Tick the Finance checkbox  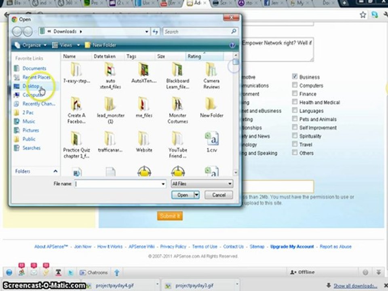(x=295, y=93)
